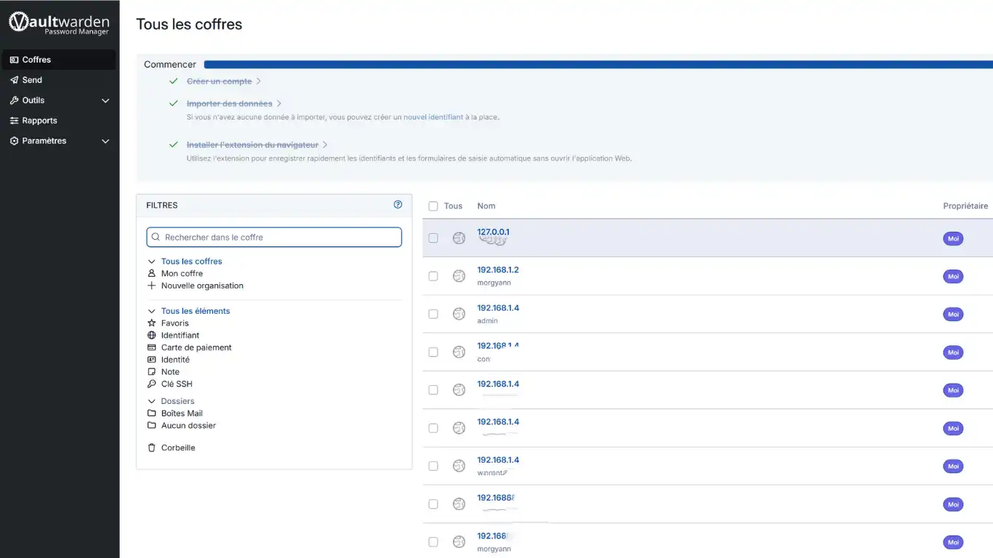The height and width of the screenshot is (558, 993).
Task: Collapse the Dossiers filter section
Action: [x=152, y=401]
